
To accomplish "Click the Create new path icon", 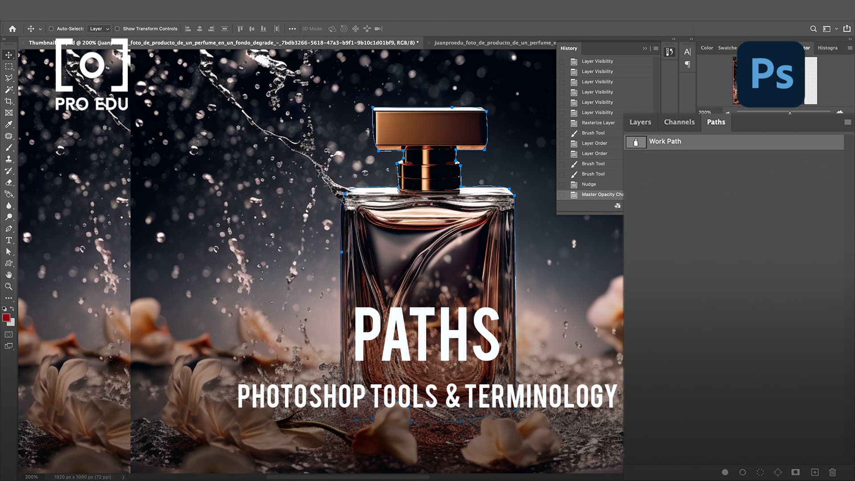I will coord(814,472).
